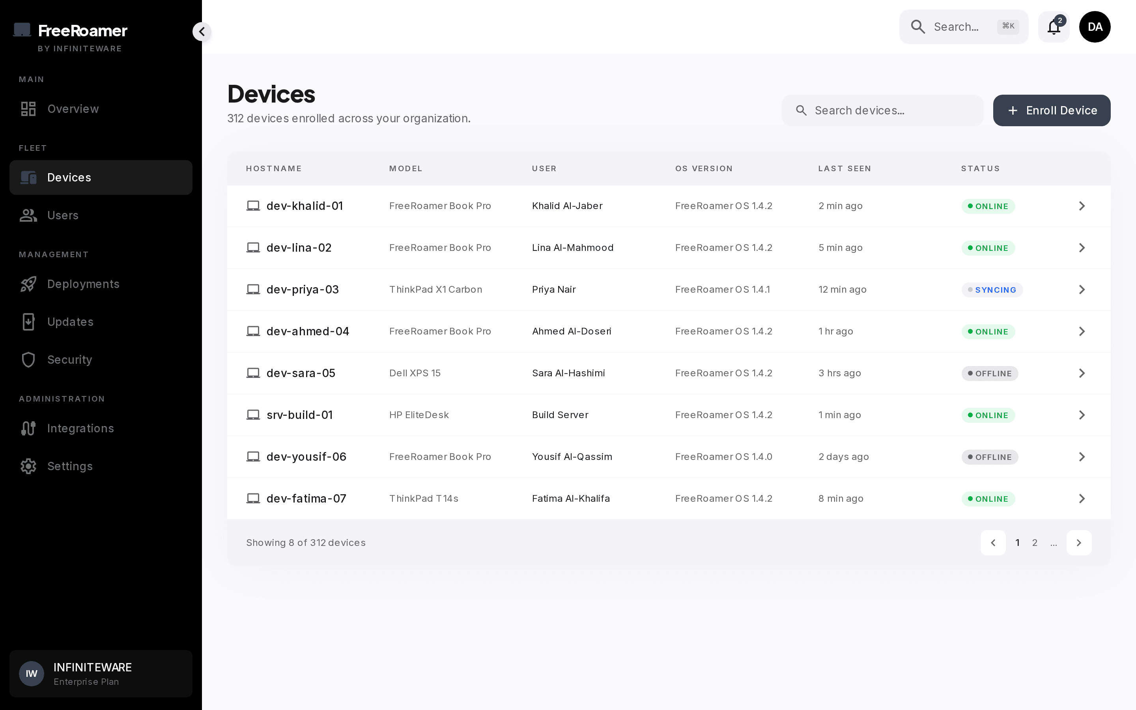Open the DA user avatar menu
The image size is (1136, 710).
point(1095,27)
